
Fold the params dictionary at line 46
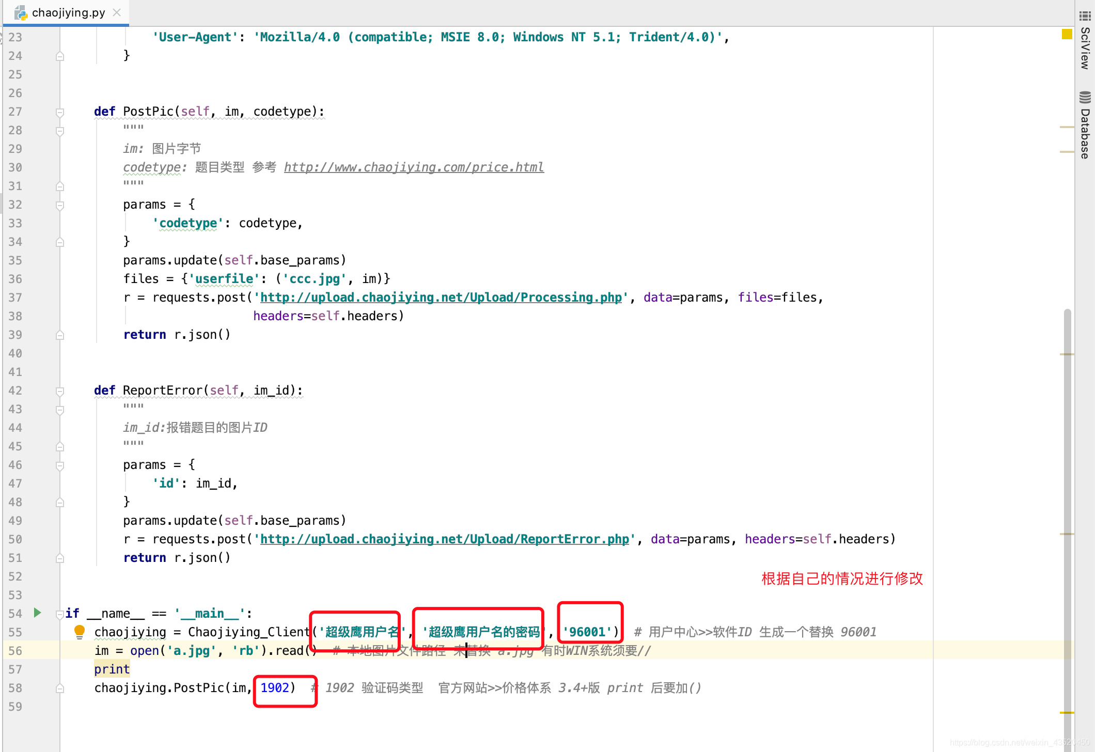point(60,465)
